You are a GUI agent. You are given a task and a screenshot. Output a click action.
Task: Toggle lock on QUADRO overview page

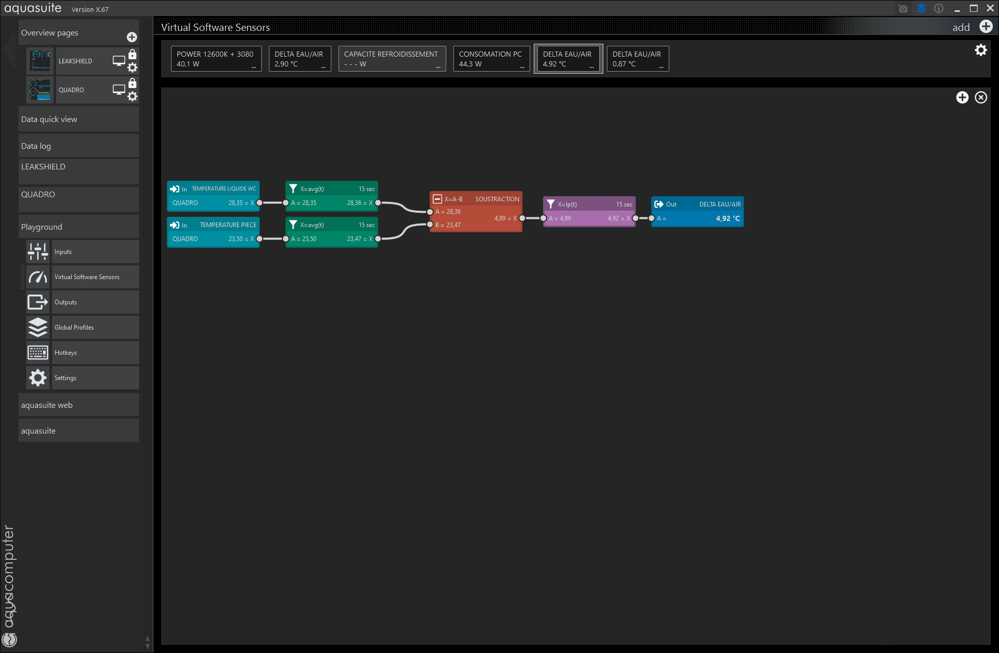pos(132,83)
